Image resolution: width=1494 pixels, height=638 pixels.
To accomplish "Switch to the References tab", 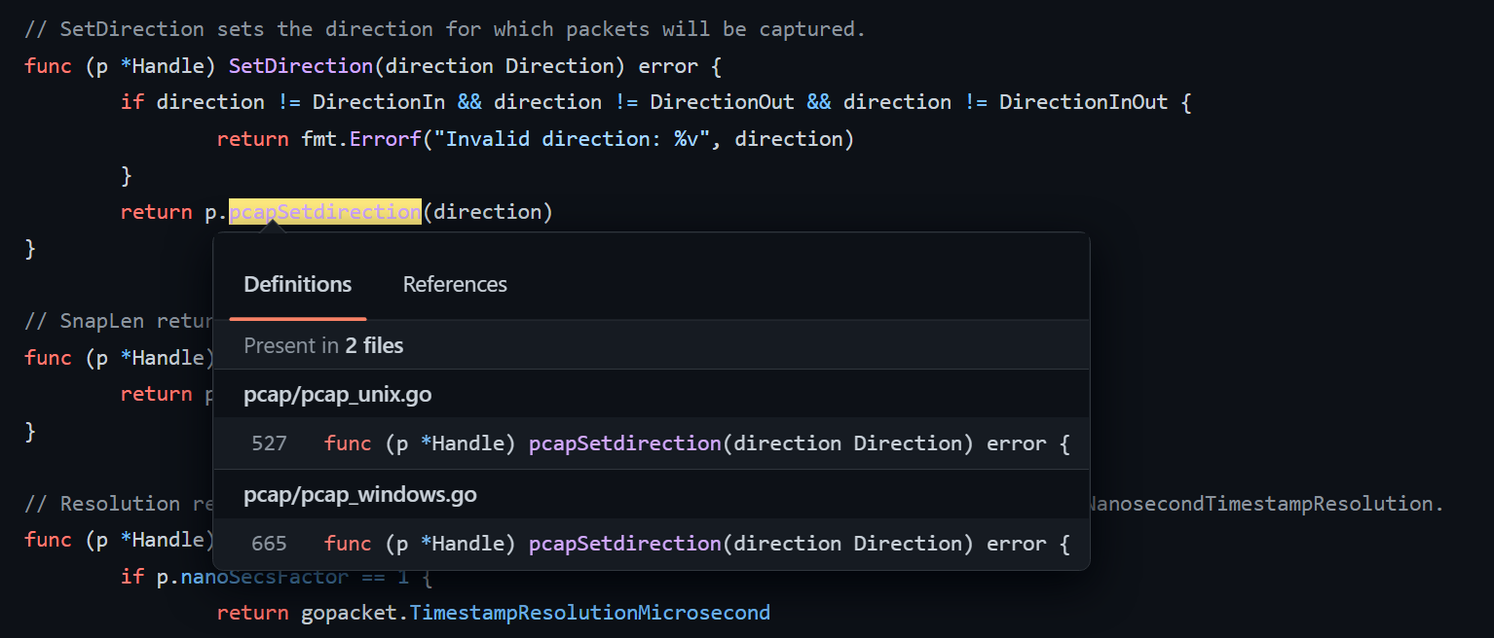I will point(454,284).
